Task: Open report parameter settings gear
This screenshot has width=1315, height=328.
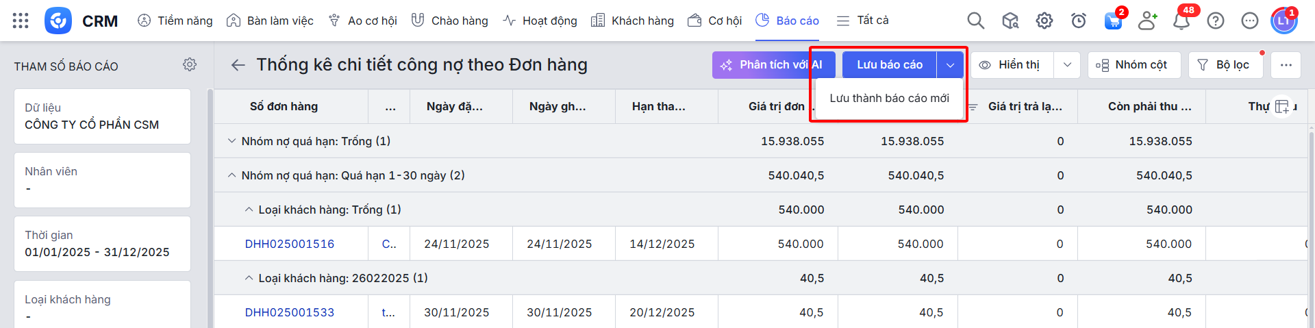Action: tap(190, 64)
